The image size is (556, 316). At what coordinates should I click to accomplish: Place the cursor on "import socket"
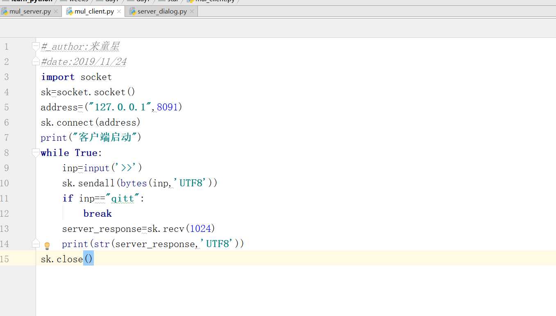pyautogui.click(x=76, y=77)
